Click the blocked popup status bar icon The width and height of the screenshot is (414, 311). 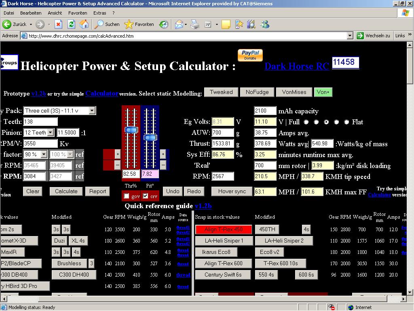click(x=332, y=307)
